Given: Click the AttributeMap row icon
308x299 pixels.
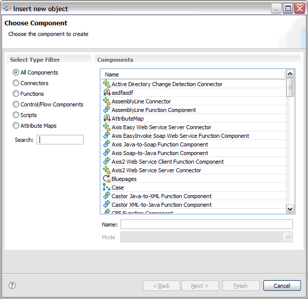Looking at the screenshot, I should [107, 119].
